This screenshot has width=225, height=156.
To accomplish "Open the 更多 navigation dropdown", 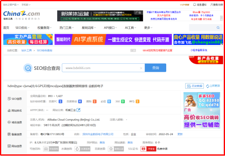I will [x=148, y=28].
